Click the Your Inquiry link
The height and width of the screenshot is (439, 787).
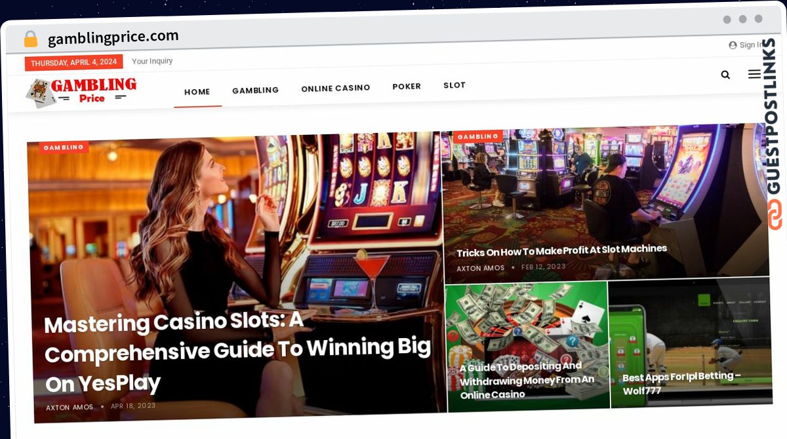[x=152, y=61]
